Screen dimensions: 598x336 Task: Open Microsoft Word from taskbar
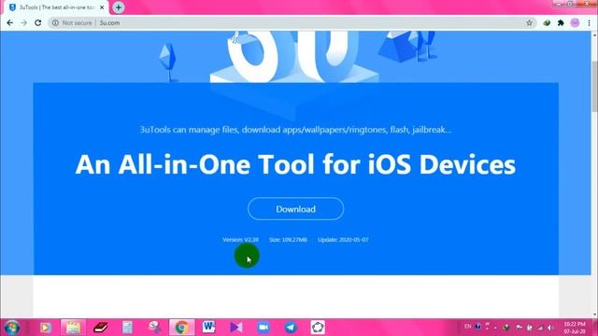click(x=208, y=328)
